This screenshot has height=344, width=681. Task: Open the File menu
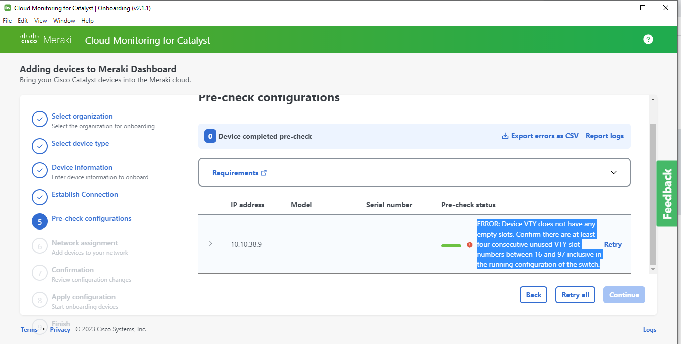pos(7,21)
